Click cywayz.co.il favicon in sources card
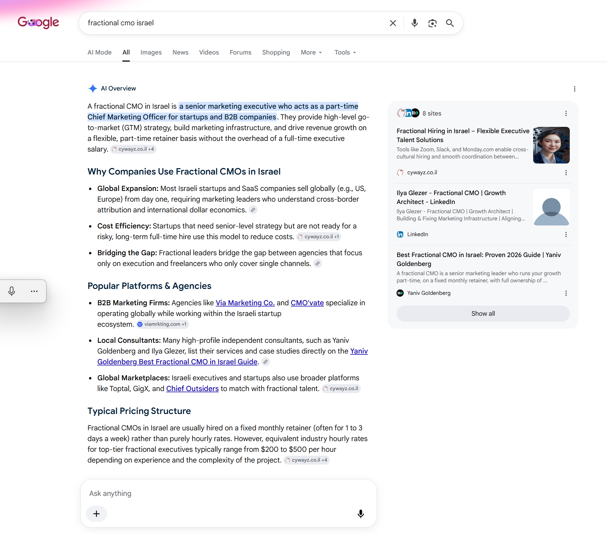 (400, 172)
